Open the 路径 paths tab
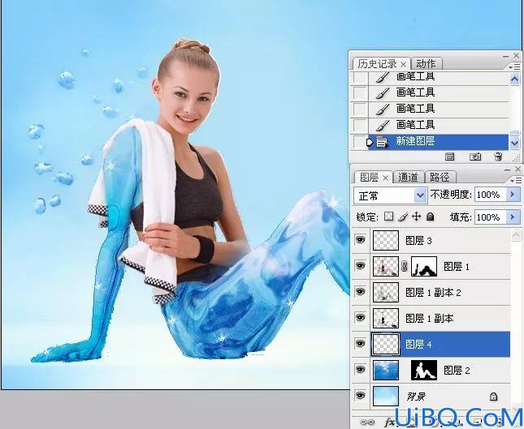The image size is (524, 429). (440, 178)
